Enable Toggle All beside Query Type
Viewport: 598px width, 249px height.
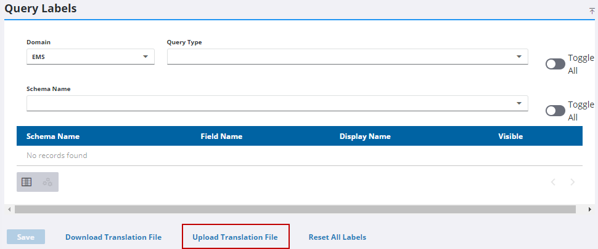(555, 64)
